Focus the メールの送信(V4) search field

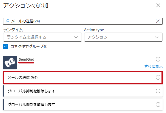pos(83,21)
